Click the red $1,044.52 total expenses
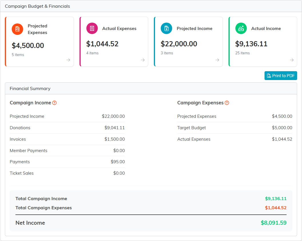Screen dimensions: 302x241 (x=276, y=208)
